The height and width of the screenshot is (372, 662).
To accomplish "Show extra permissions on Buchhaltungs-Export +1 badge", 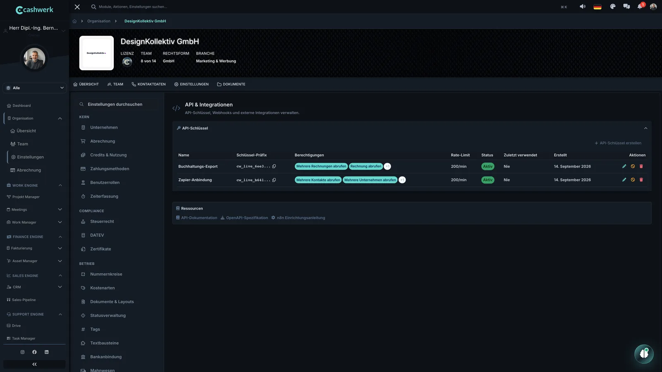I will [x=387, y=166].
